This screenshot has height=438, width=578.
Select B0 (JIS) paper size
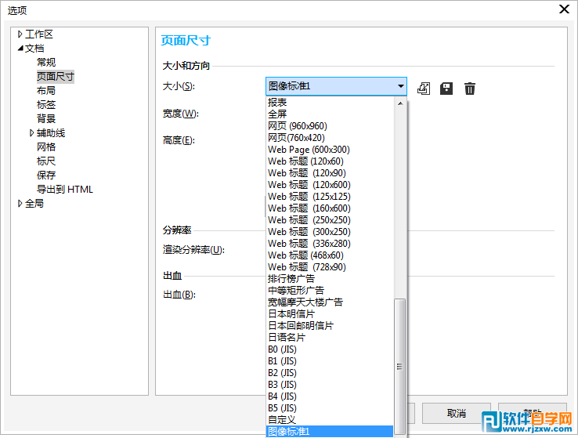point(330,349)
